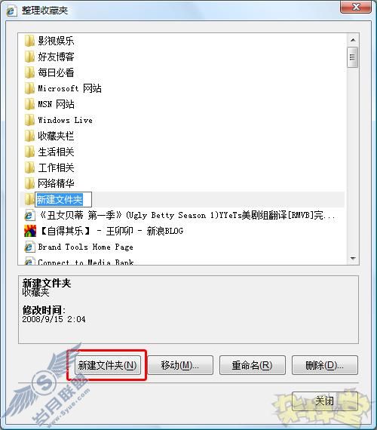
Task: Click Brand Tools Home Page IE icon
Action: [29, 247]
